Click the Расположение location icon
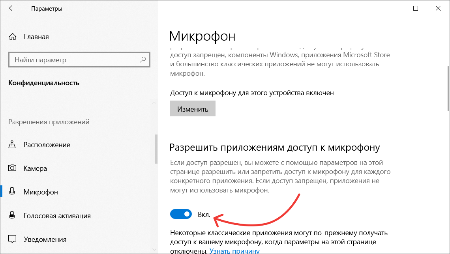 tap(12, 145)
